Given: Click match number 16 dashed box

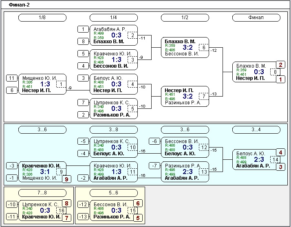Looking at the screenshot, I should coord(61,210).
